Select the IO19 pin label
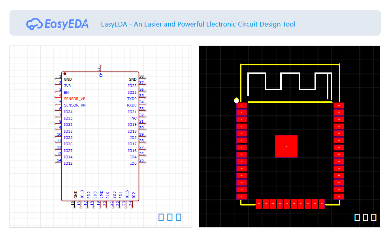 (132, 125)
